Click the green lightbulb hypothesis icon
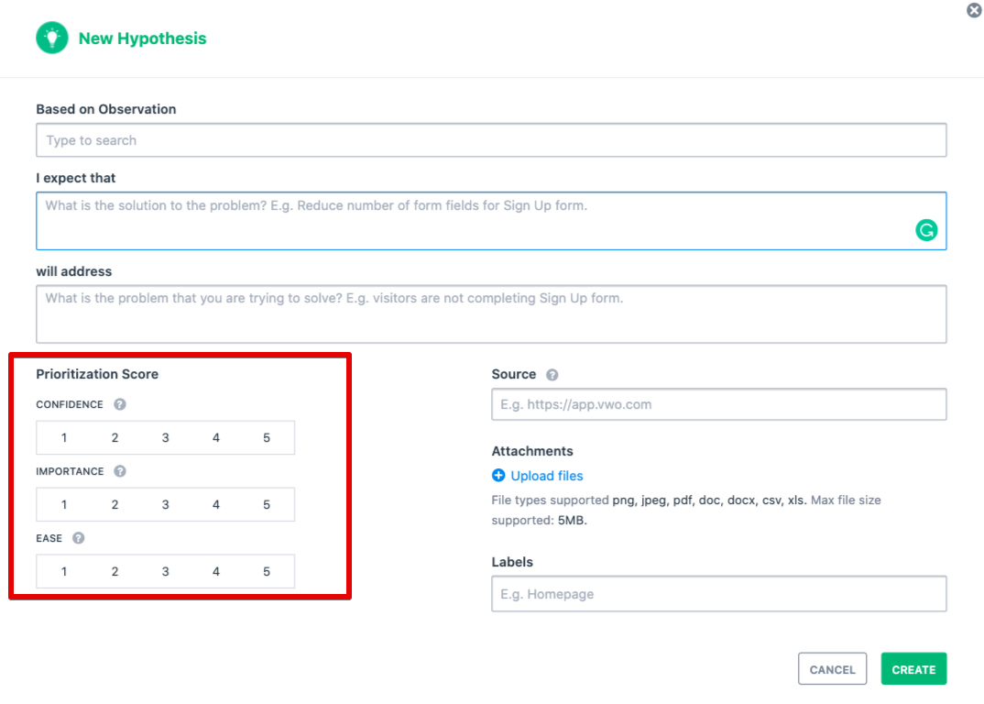 [52, 38]
